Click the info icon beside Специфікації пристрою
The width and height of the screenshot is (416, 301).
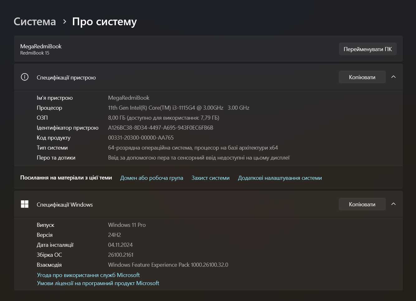(25, 77)
